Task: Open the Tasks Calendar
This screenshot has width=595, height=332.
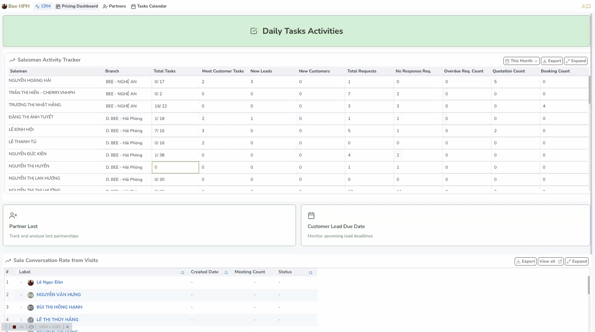Action: pos(149,6)
